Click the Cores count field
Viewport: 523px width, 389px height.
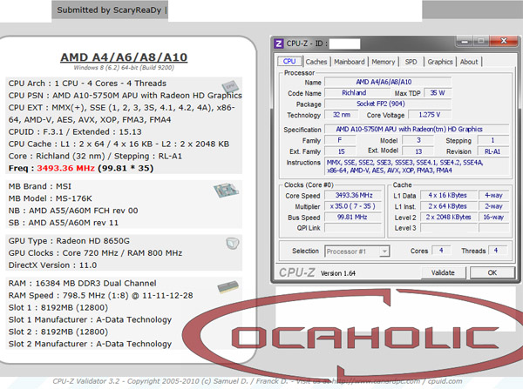[441, 251]
